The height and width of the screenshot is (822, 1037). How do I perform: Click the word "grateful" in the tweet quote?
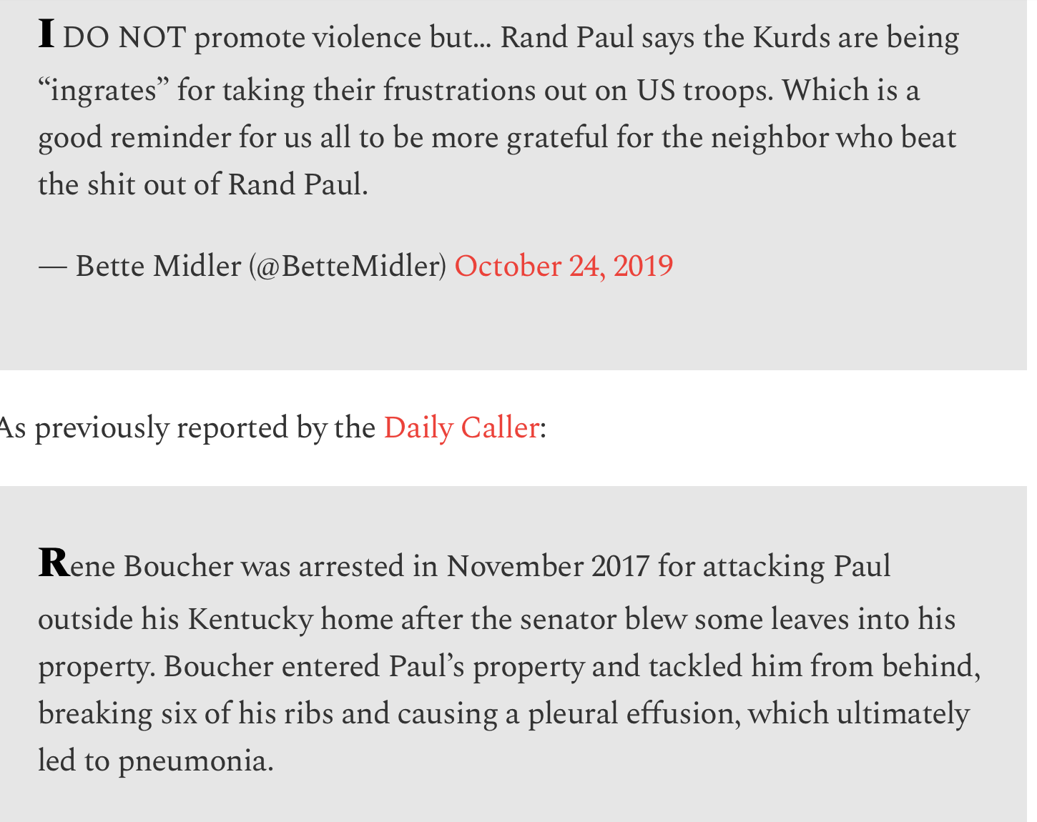click(x=557, y=138)
